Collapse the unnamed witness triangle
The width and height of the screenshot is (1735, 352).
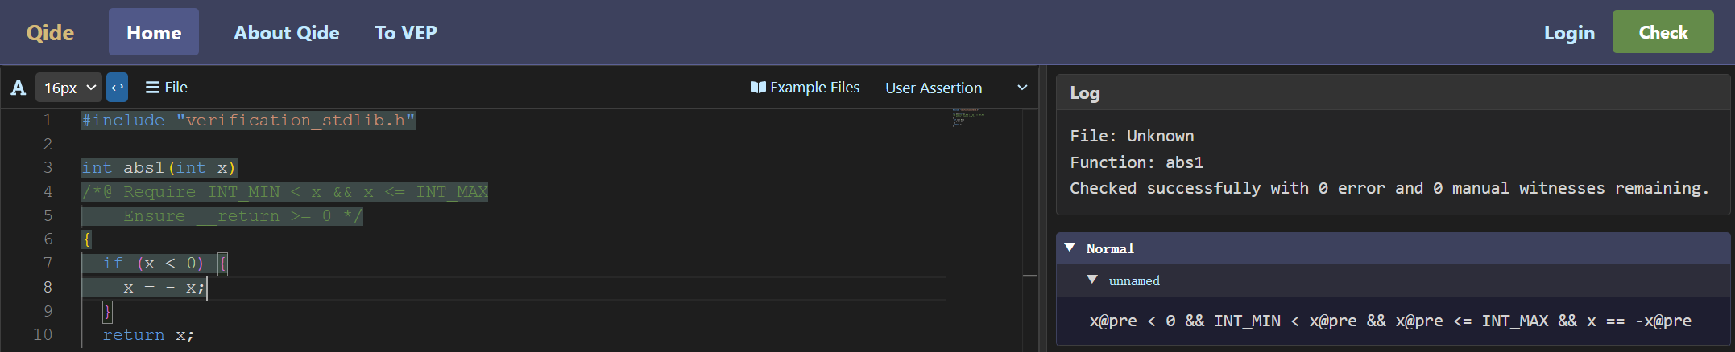[x=1092, y=280]
